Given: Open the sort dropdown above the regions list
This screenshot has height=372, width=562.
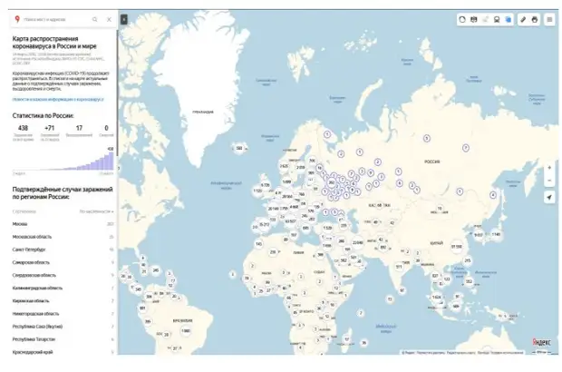Looking at the screenshot, I should [x=96, y=210].
